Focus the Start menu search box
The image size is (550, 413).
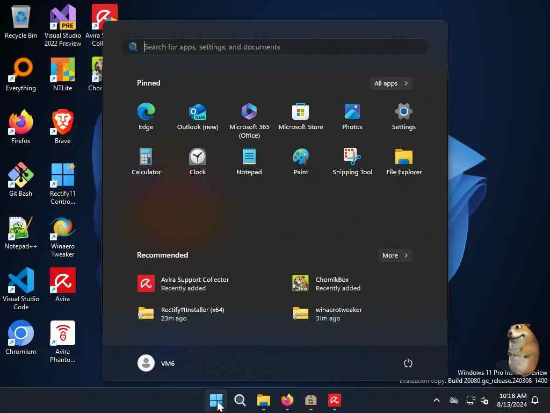tap(275, 47)
